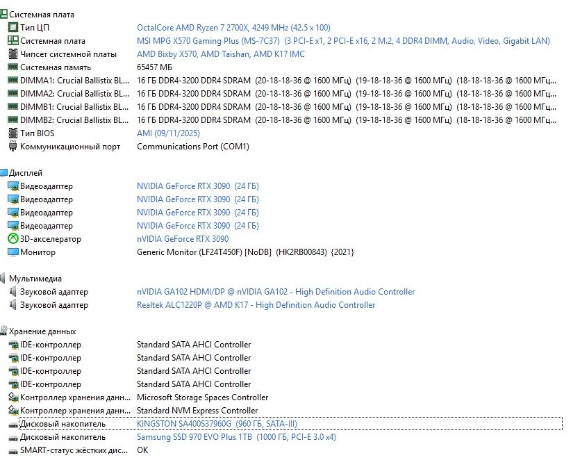Click port icon beside Коммуникационный порт
The width and height of the screenshot is (580, 460).
[x=13, y=147]
